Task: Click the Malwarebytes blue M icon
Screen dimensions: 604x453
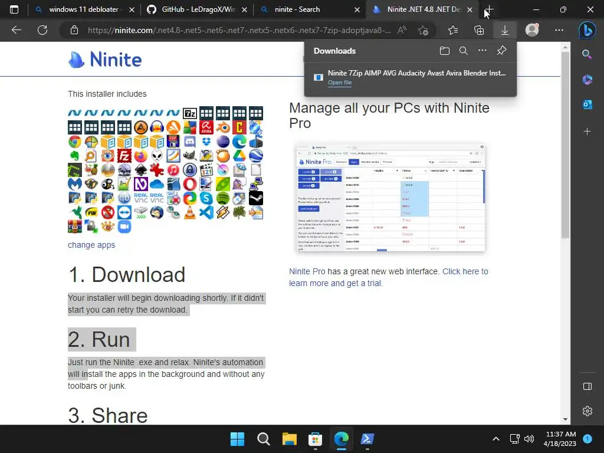Action: [x=75, y=184]
